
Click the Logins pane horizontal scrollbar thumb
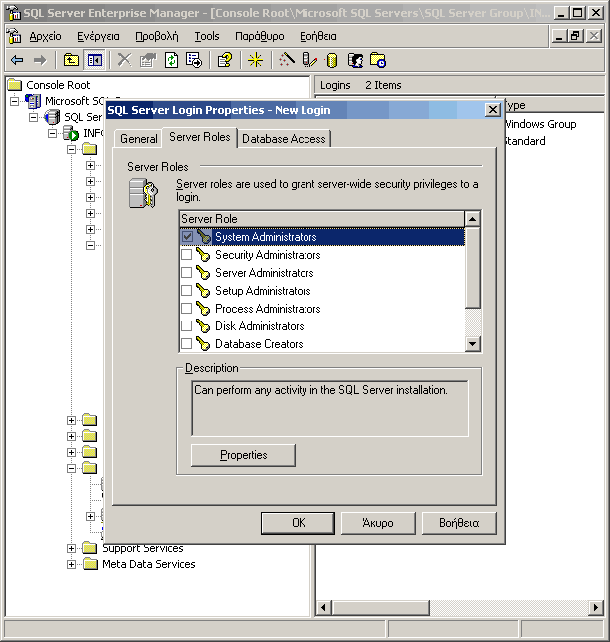381,608
